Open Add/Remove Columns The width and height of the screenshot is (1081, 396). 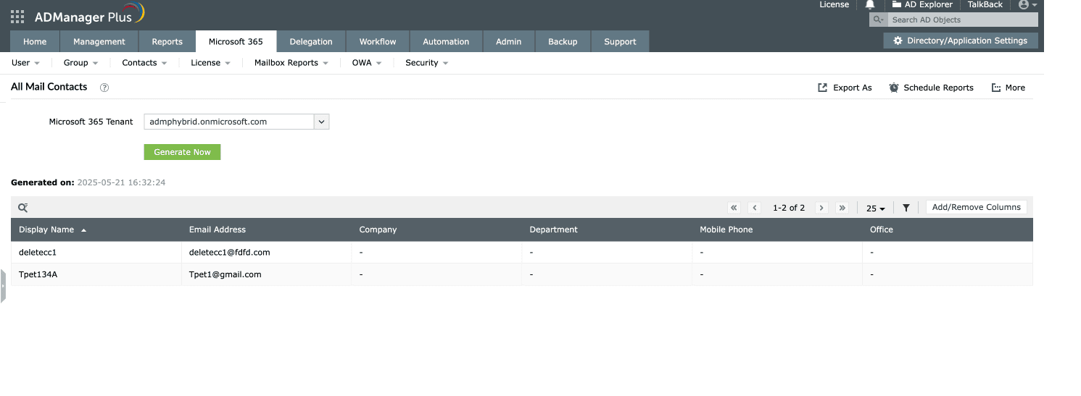976,207
